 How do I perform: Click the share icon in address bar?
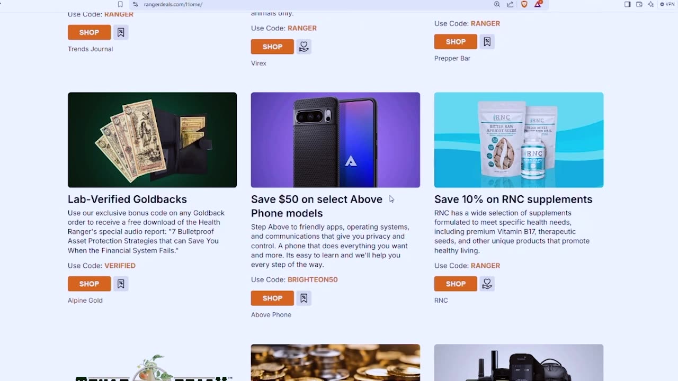click(510, 4)
